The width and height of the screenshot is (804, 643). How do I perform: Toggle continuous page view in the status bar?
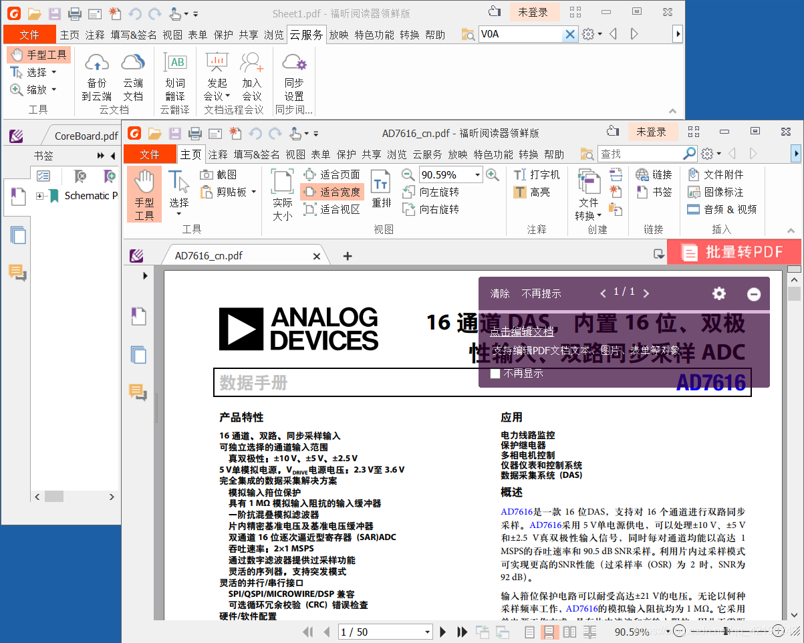pyautogui.click(x=550, y=632)
